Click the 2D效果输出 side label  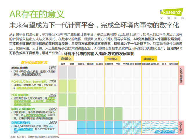(x=181, y=75)
